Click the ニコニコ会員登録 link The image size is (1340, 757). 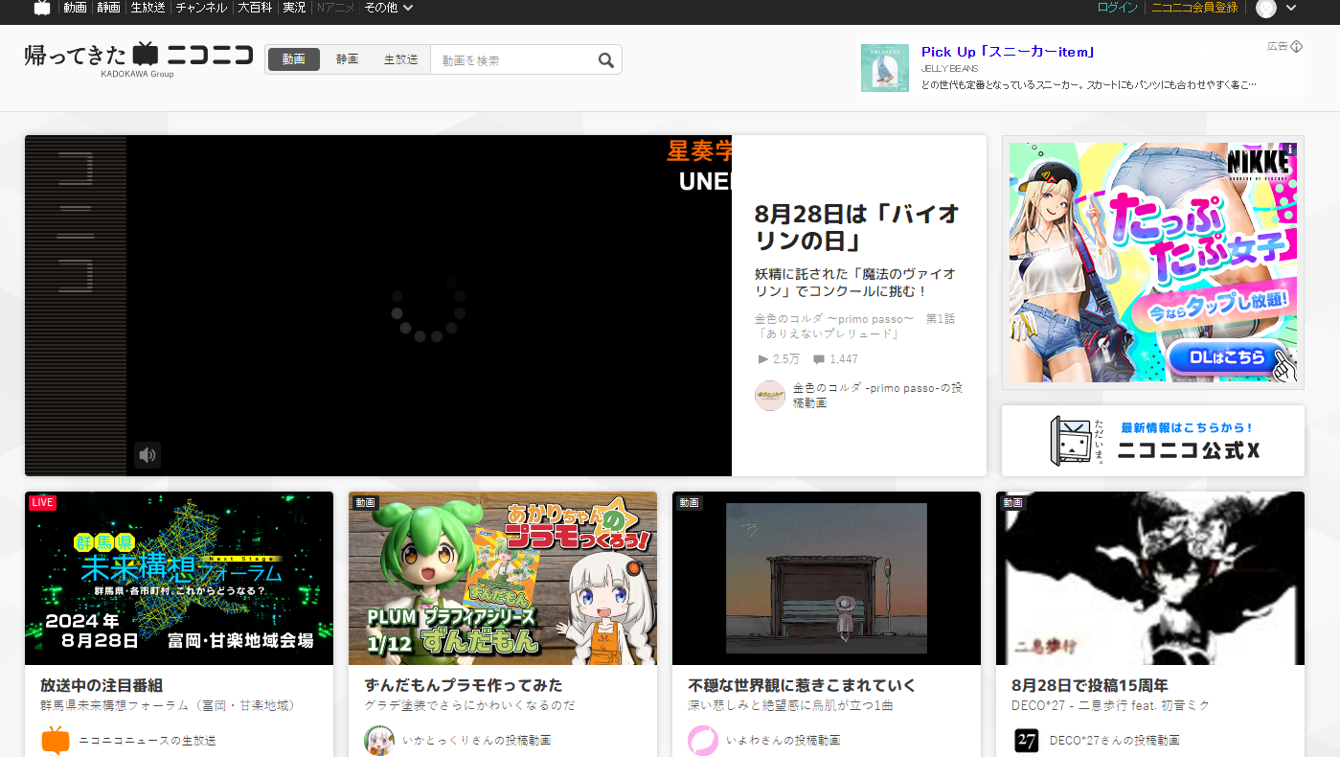click(x=1194, y=8)
